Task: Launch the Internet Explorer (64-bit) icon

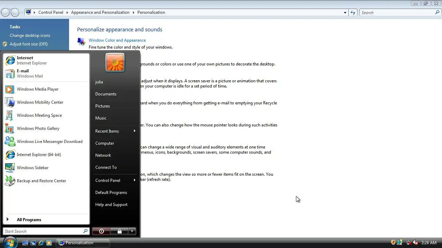Action: click(10, 155)
